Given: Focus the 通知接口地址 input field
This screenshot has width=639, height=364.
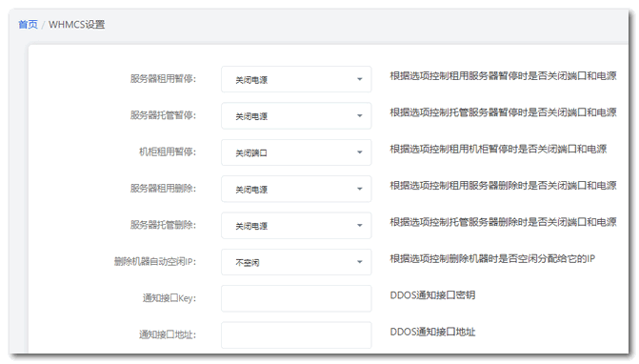Looking at the screenshot, I should click(x=296, y=334).
